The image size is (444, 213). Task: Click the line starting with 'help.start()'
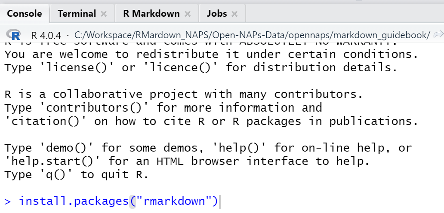coord(188,161)
